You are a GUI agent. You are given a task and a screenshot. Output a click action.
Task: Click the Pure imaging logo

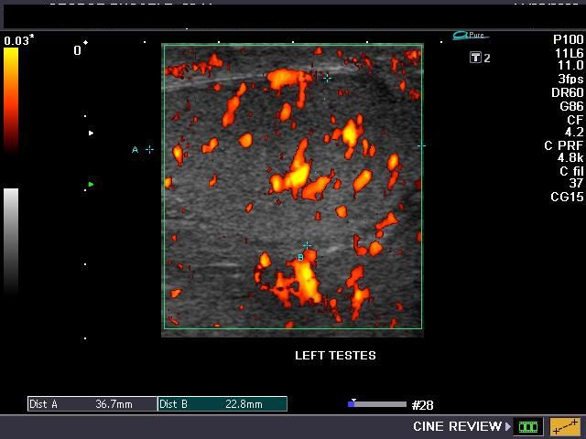coord(471,36)
